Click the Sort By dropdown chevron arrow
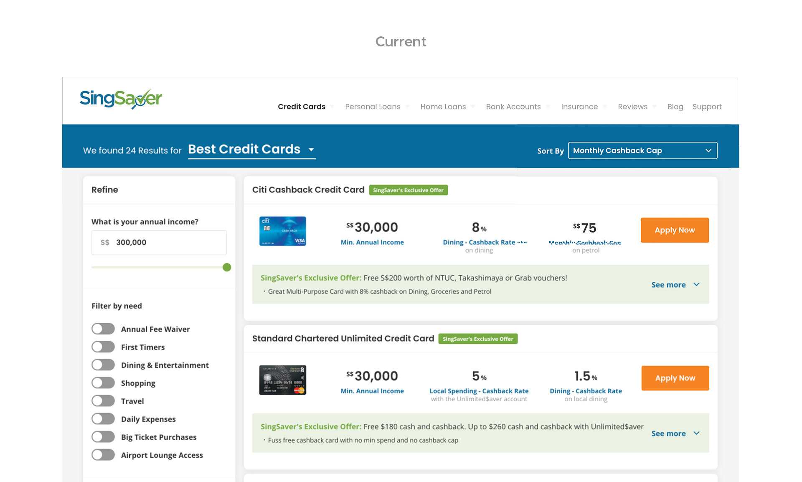Screen dimensions: 802x482 point(708,150)
